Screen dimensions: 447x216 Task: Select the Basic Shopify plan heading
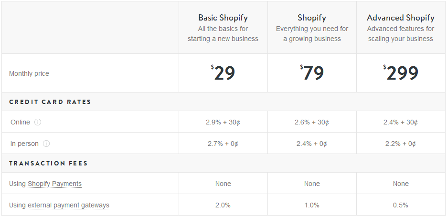click(x=223, y=18)
